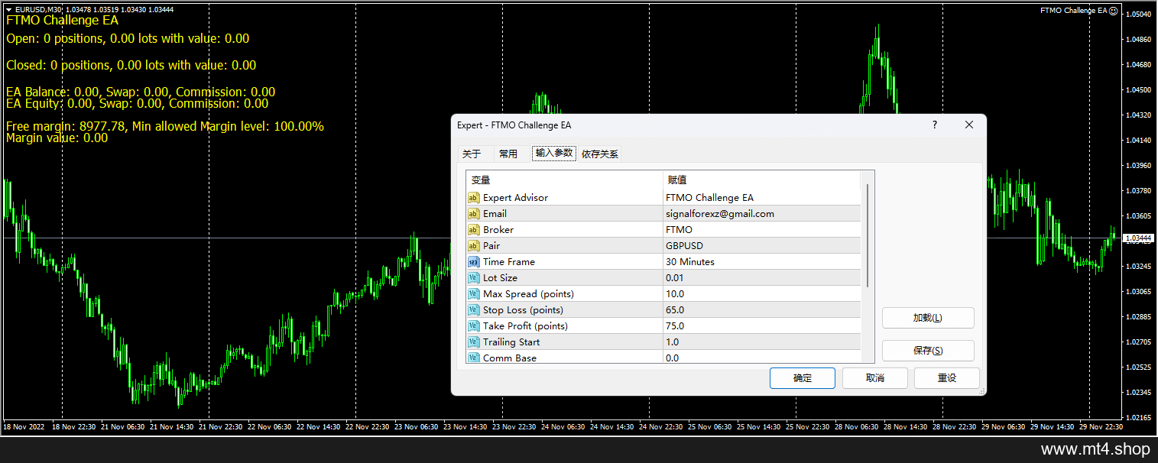1158x463 pixels.
Task: Click the icon beside Lot Size variable
Action: pos(474,278)
